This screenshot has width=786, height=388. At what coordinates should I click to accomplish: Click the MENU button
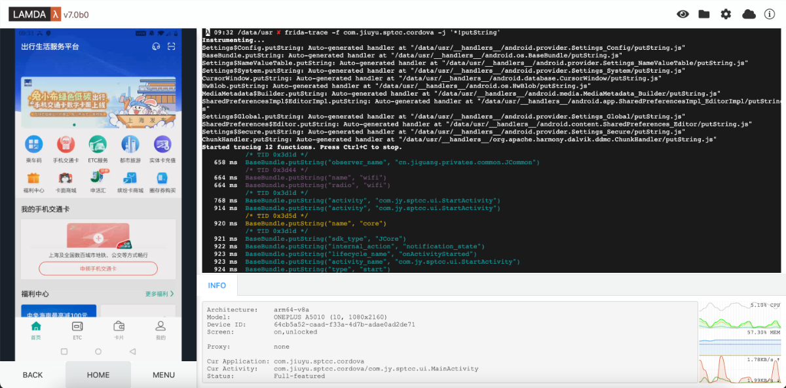coord(164,375)
